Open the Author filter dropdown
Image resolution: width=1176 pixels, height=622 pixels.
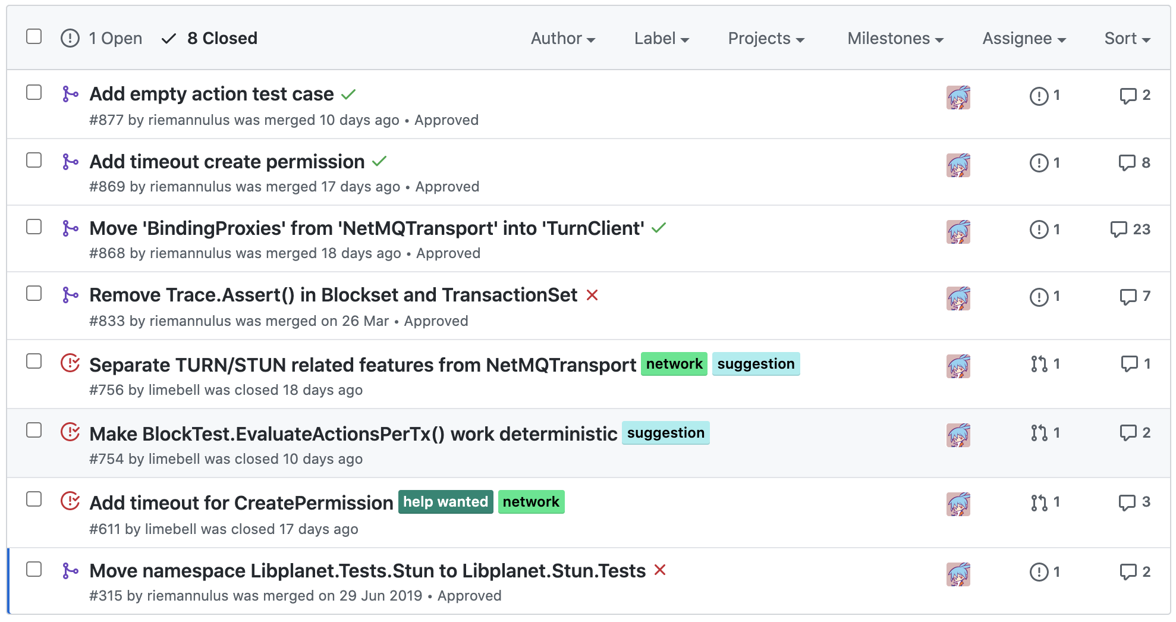click(563, 39)
